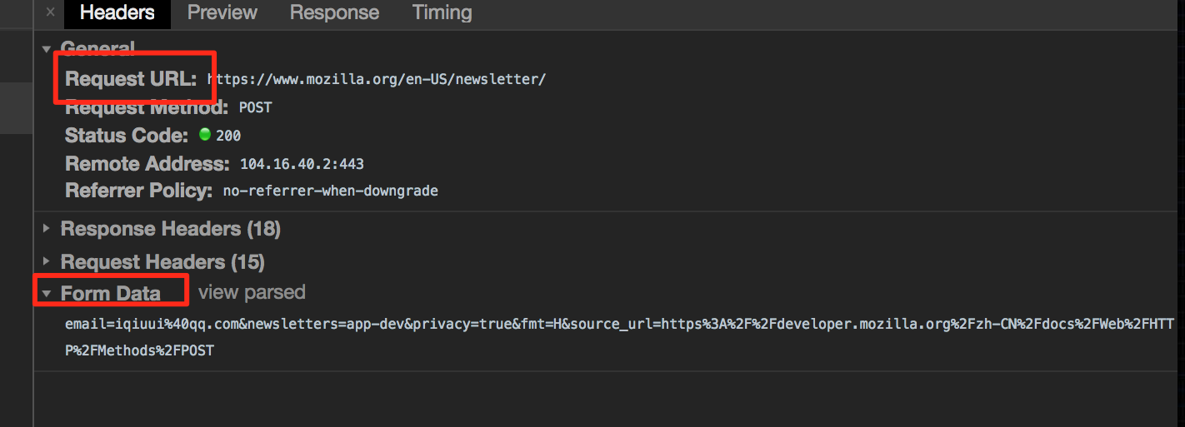Open the Preview tab

point(222,13)
